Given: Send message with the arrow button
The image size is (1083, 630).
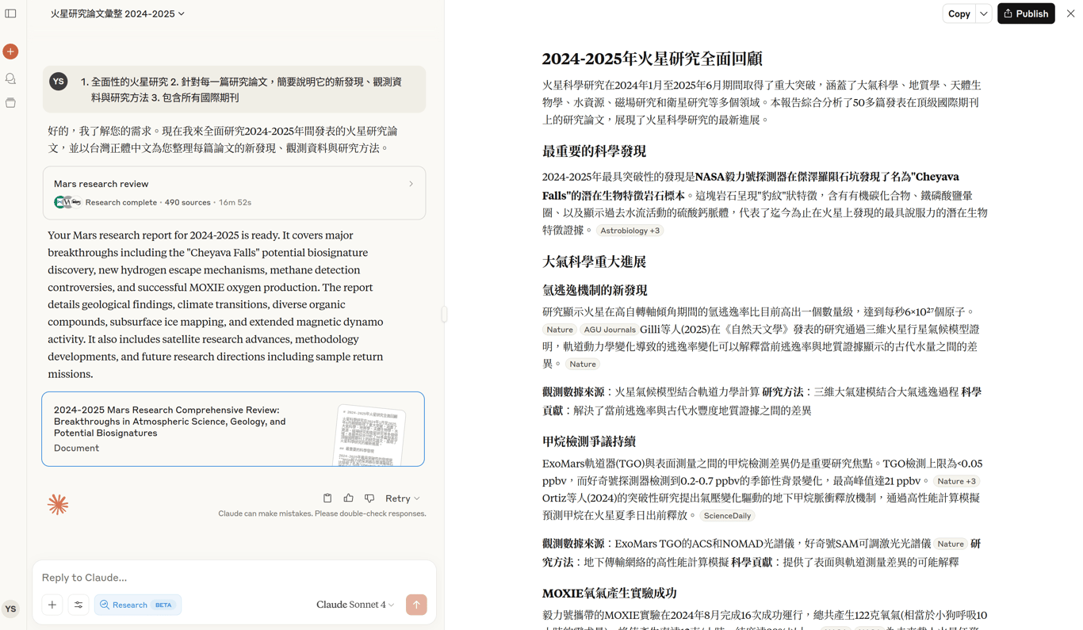Looking at the screenshot, I should click(416, 605).
